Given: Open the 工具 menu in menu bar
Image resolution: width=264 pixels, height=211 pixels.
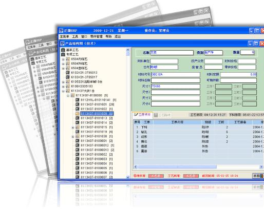Looking at the screenshot, I should 75,36.
